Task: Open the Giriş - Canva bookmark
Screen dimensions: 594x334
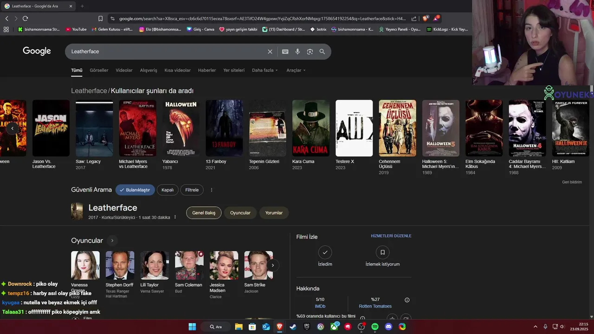Action: pyautogui.click(x=200, y=29)
